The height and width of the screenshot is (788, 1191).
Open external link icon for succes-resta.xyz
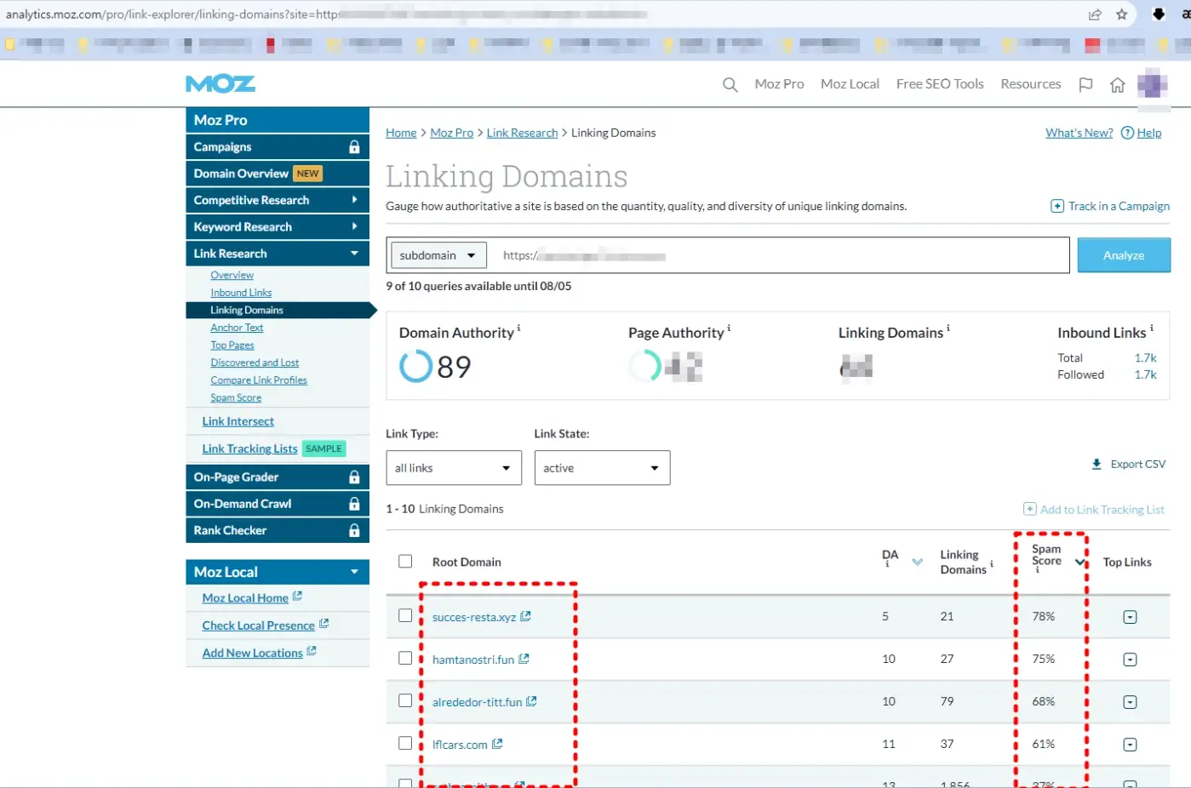[526, 616]
